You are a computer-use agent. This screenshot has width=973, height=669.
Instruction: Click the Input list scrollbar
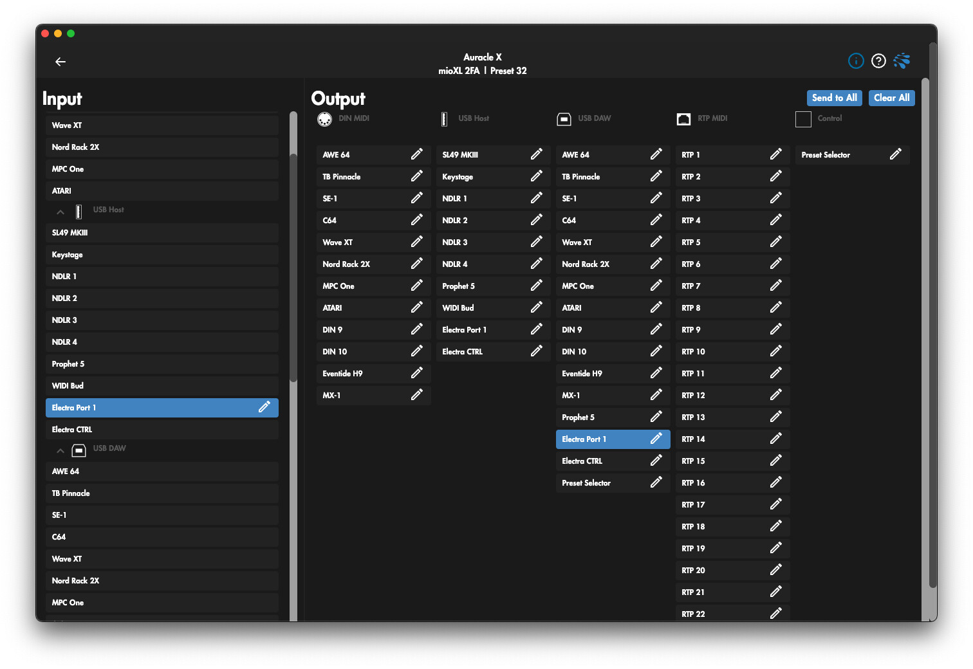(x=293, y=268)
